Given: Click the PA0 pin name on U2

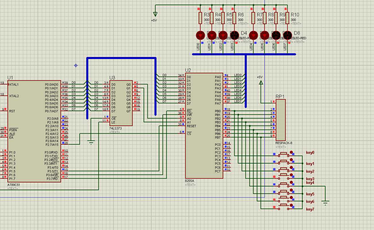Looking at the screenshot, I should click(218, 77).
